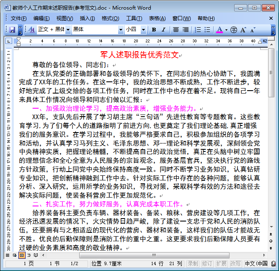
Task: Click the spelling status icon in status bar
Action: click(273, 264)
